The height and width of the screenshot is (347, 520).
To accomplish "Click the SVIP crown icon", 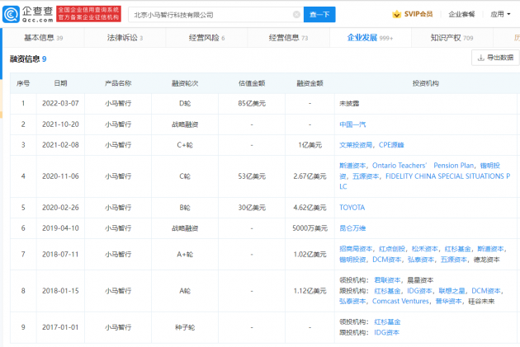I will pyautogui.click(x=397, y=14).
